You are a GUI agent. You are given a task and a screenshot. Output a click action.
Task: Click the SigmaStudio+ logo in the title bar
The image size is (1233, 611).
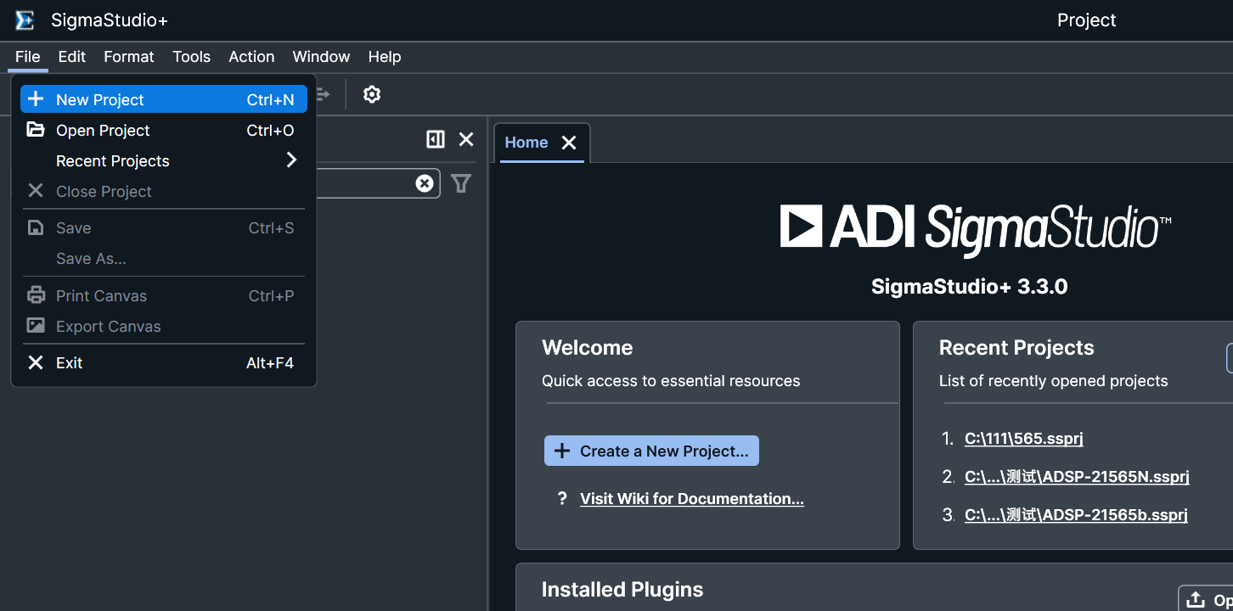click(x=25, y=20)
